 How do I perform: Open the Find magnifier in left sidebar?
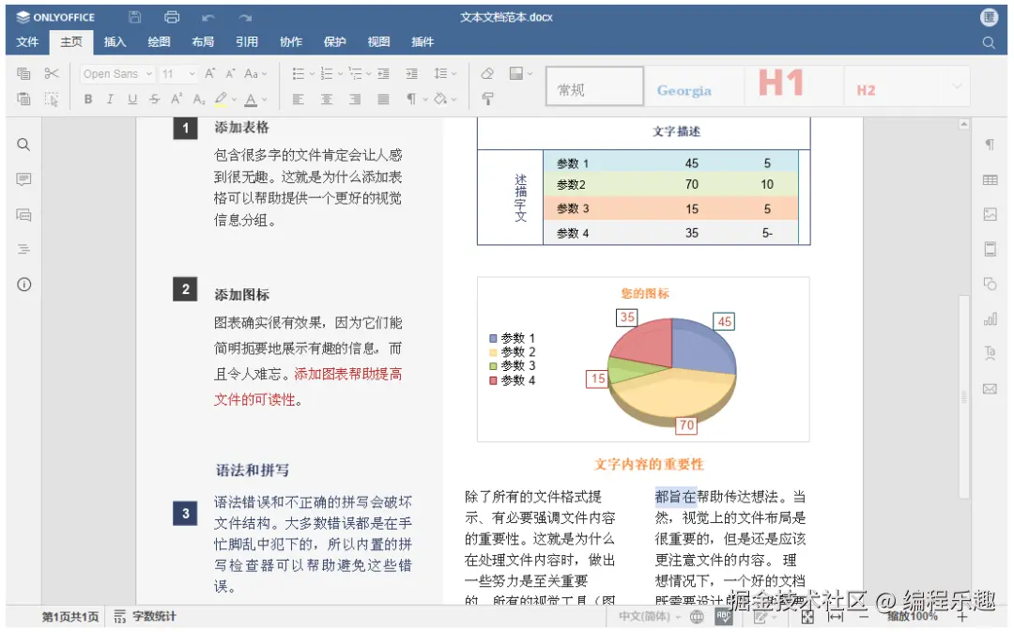pos(23,145)
